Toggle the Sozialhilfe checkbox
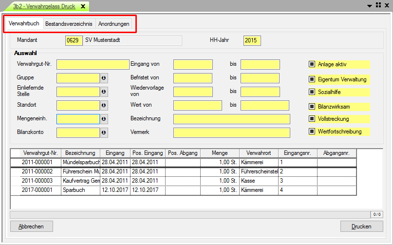 (x=312, y=92)
